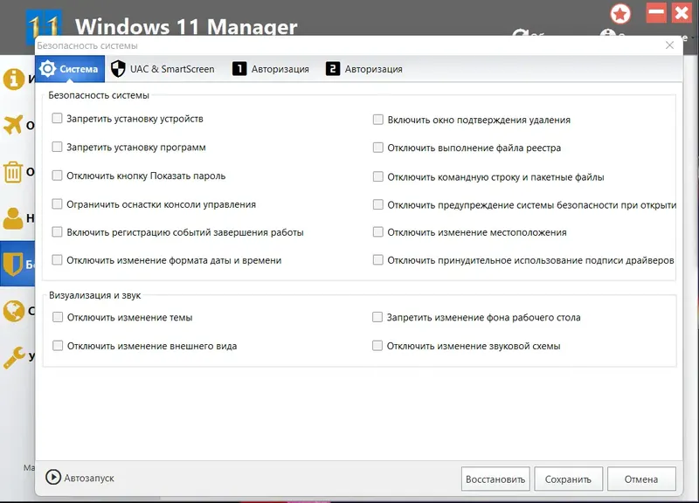The image size is (699, 503).
Task: Enable Запретить установку устройств
Action: coord(57,118)
